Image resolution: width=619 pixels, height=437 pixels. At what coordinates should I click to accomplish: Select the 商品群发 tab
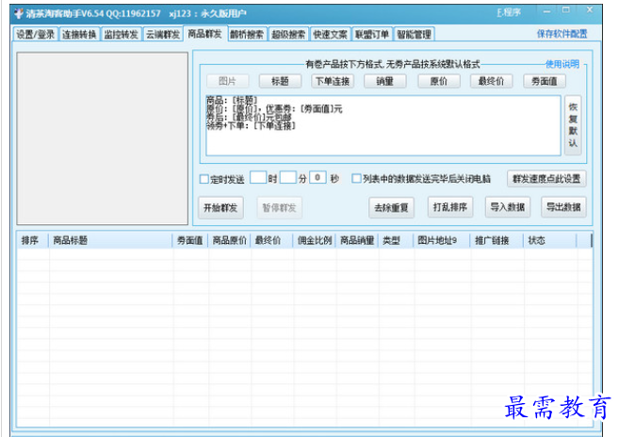(x=204, y=34)
